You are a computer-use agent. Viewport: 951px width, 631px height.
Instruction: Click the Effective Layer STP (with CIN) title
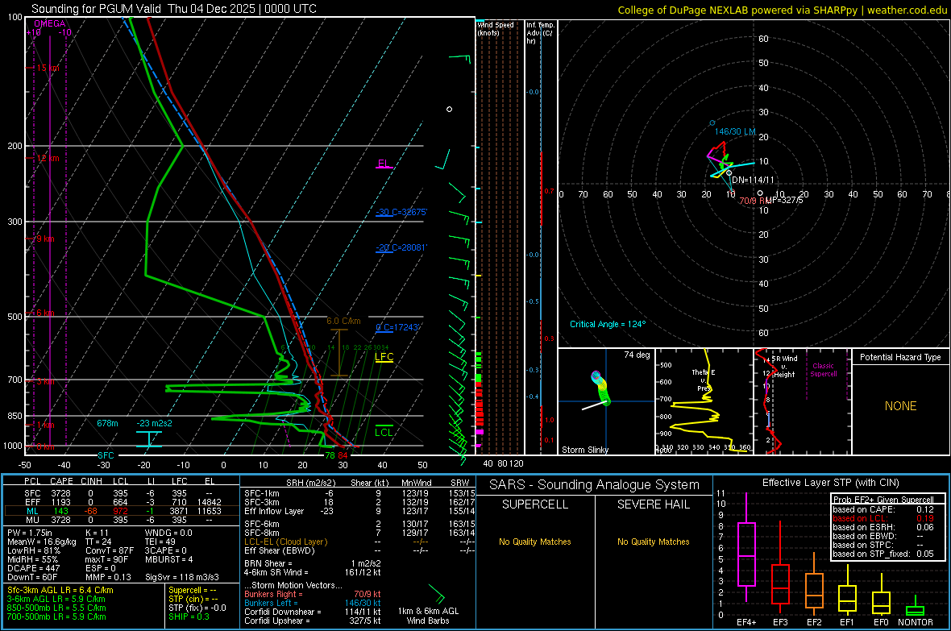point(830,483)
